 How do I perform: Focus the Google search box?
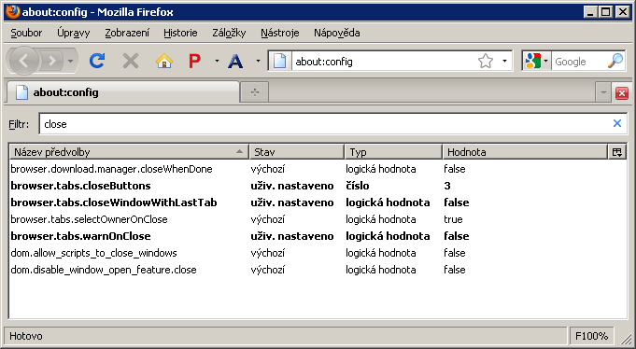pyautogui.click(x=579, y=62)
